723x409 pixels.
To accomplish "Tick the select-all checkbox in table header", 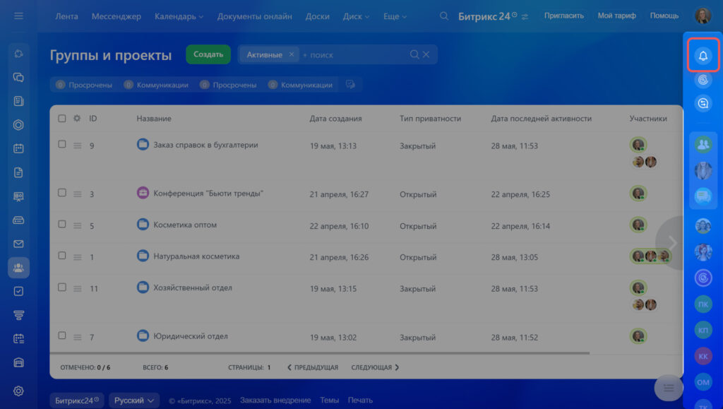I will click(x=62, y=119).
